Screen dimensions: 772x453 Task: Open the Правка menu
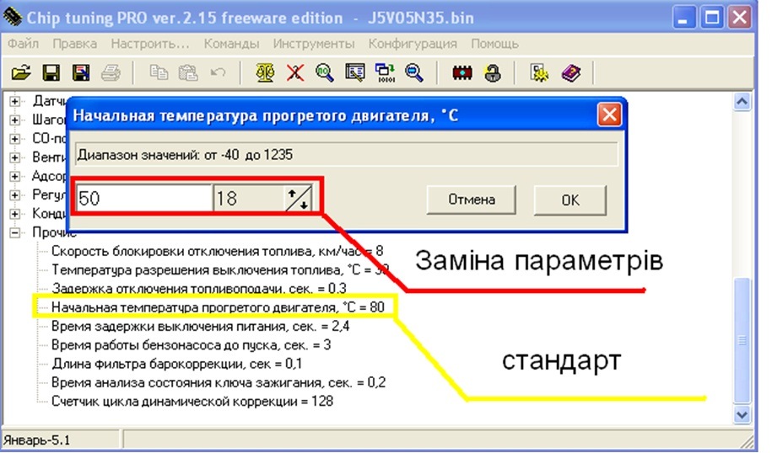(75, 43)
